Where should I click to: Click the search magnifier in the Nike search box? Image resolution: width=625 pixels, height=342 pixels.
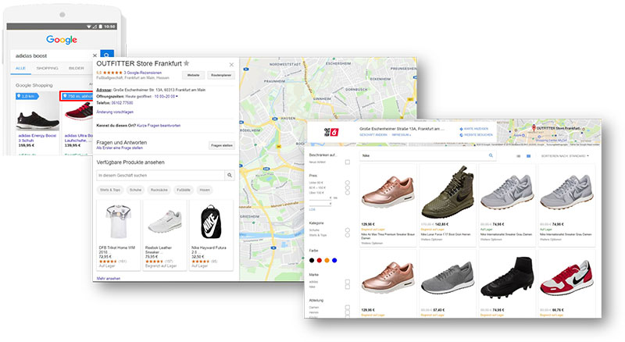coord(491,155)
